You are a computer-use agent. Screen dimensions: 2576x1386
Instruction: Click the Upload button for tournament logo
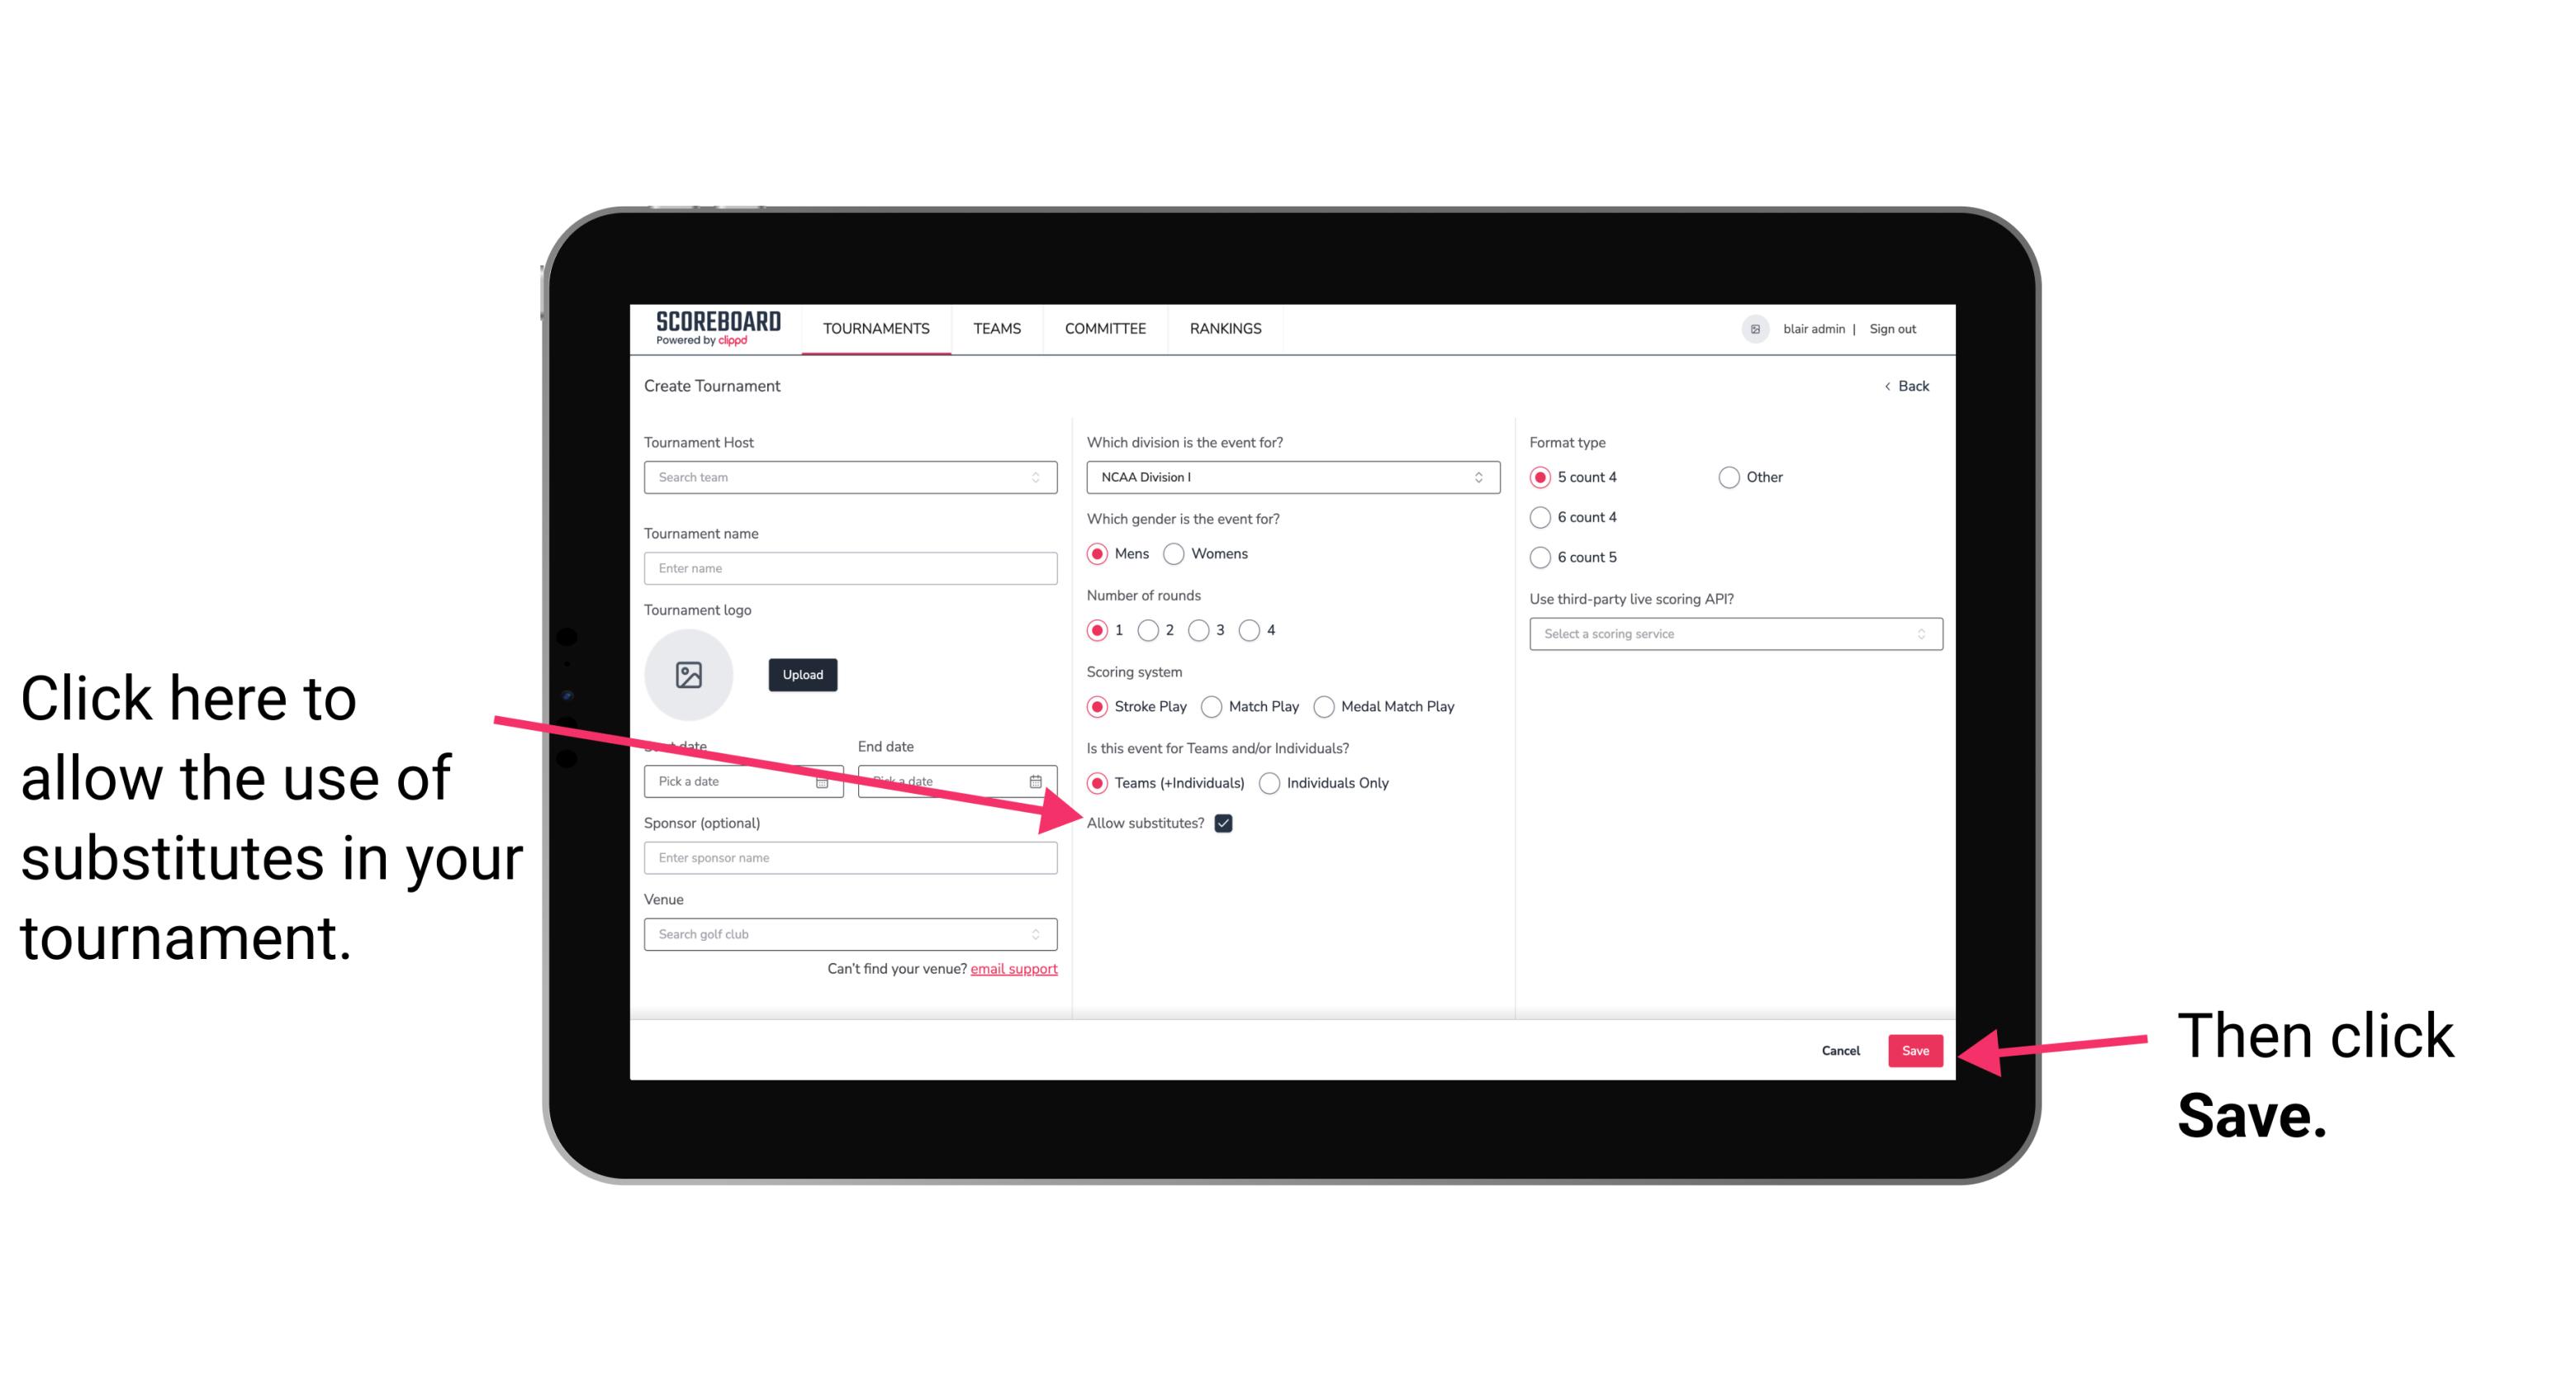(800, 674)
